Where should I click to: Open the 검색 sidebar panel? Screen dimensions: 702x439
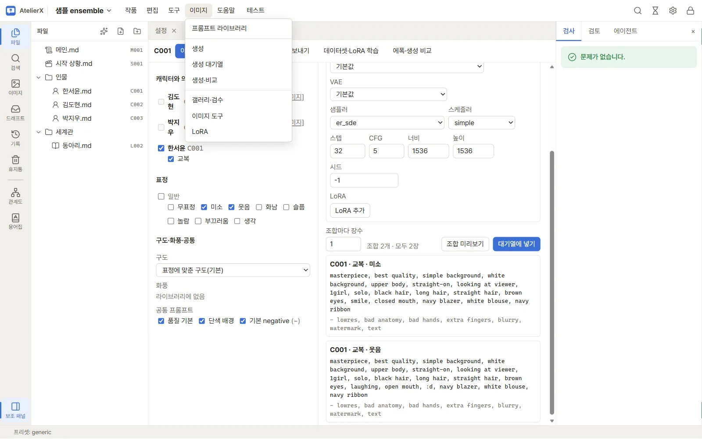(15, 62)
